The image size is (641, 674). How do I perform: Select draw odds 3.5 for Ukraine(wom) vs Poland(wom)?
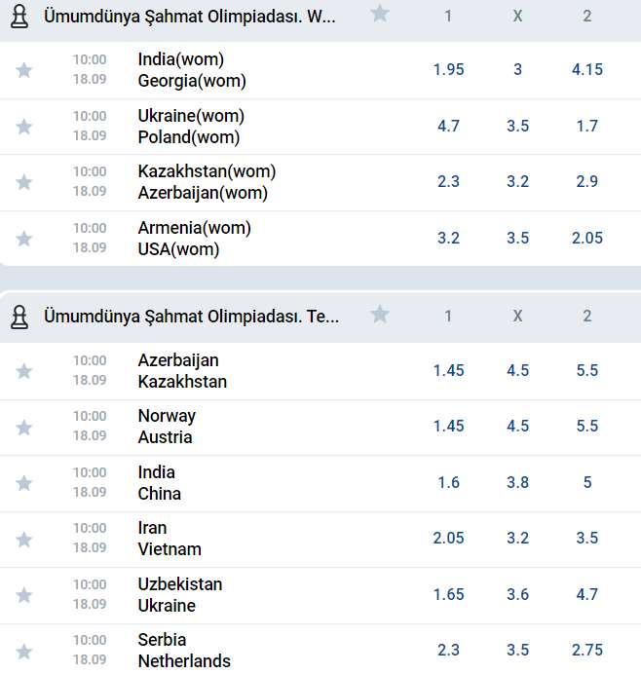(x=517, y=126)
